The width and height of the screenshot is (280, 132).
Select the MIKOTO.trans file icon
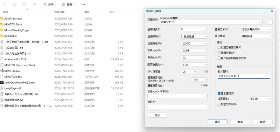[2, 77]
